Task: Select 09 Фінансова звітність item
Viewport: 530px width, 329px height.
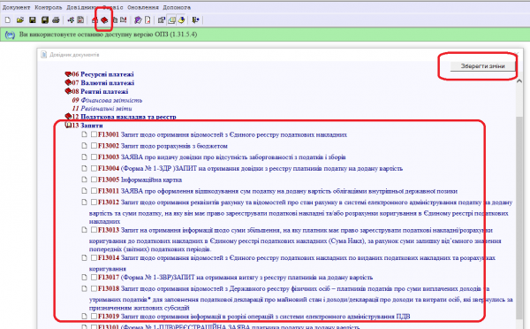Action: (x=107, y=100)
